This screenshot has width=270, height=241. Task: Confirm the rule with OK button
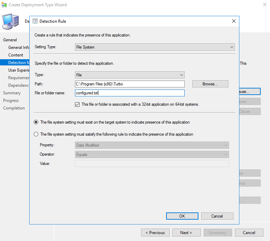182,216
